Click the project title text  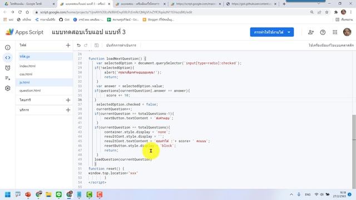click(88, 32)
